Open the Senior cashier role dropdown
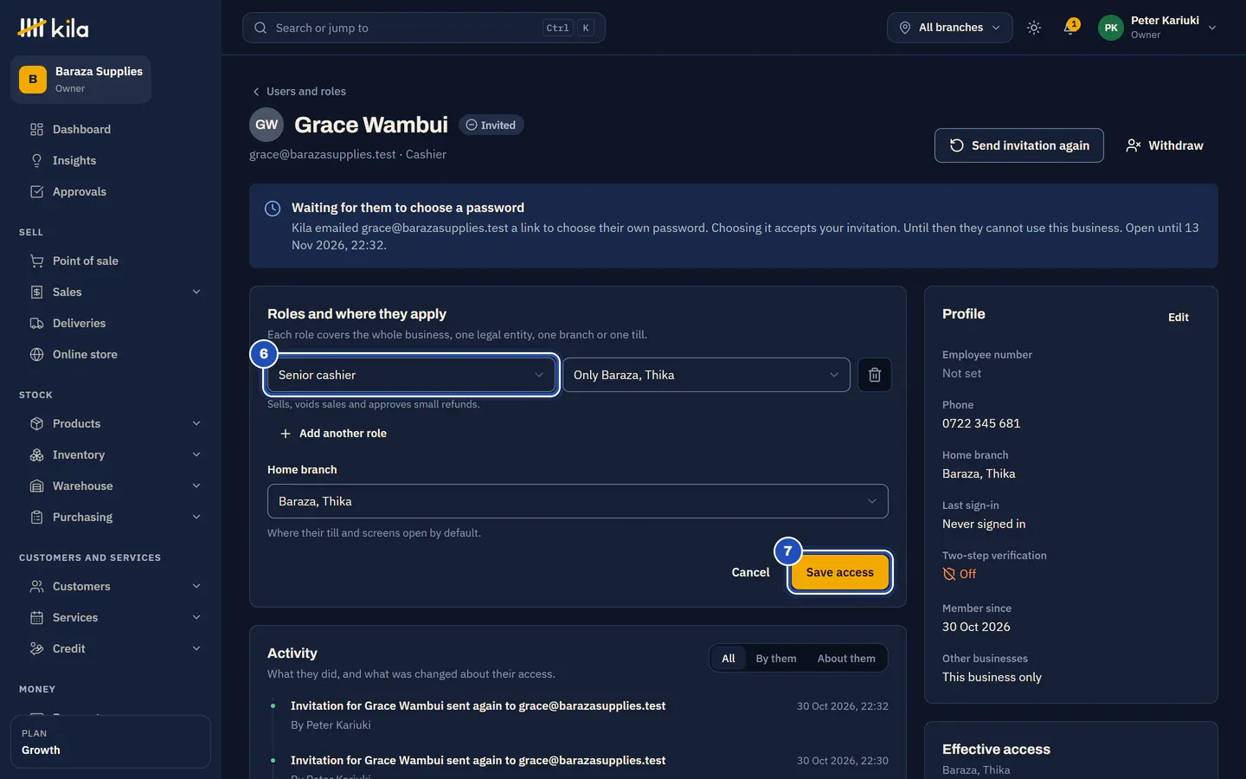The image size is (1246, 779). click(x=411, y=375)
